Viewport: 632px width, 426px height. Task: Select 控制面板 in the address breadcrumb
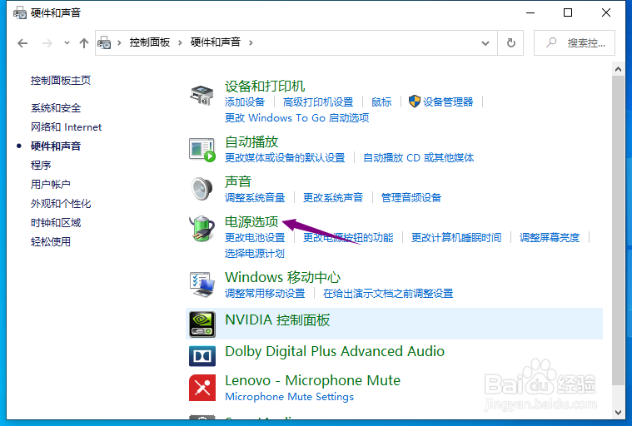point(150,42)
